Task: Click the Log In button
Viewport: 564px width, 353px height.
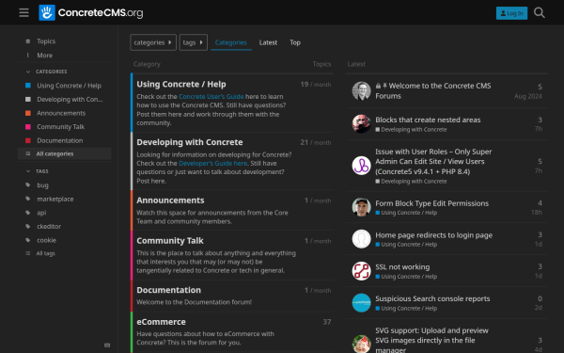Action: 511,13
